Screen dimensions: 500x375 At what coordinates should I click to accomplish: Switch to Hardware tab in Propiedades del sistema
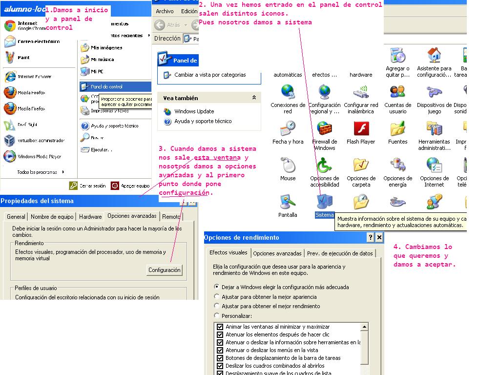[90, 216]
